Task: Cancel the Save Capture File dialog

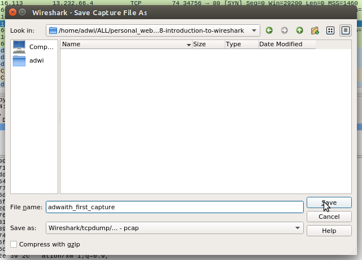Action: coord(329,217)
